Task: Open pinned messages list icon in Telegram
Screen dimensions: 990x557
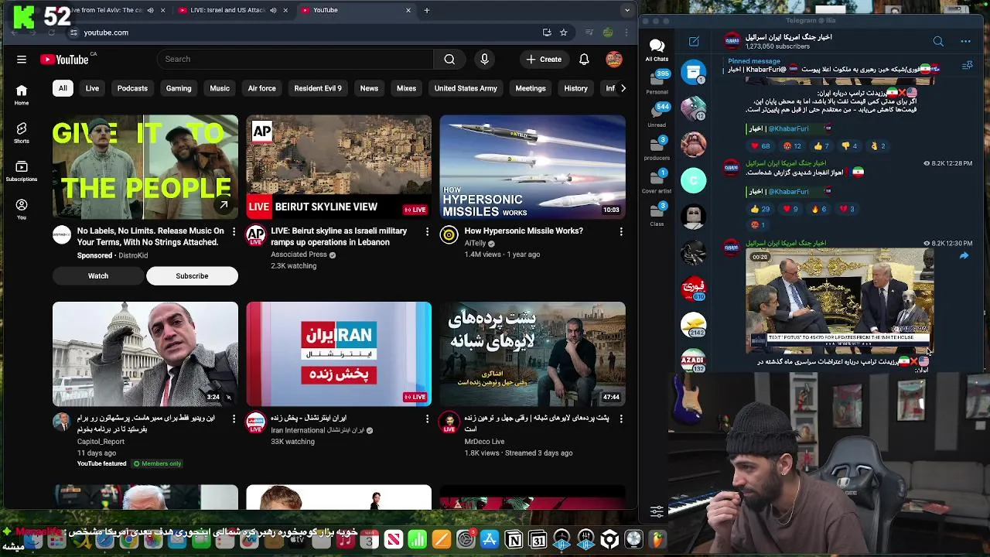Action: click(x=967, y=66)
